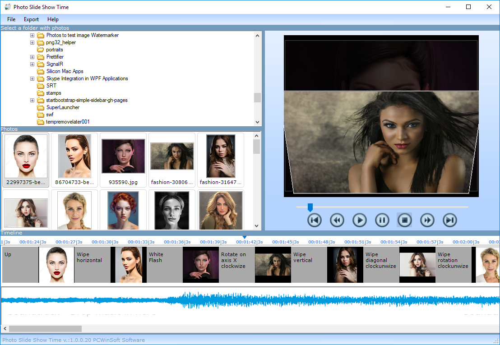The image size is (500, 345).
Task: Select the White Flash transition in timeline
Action: [x=164, y=264]
